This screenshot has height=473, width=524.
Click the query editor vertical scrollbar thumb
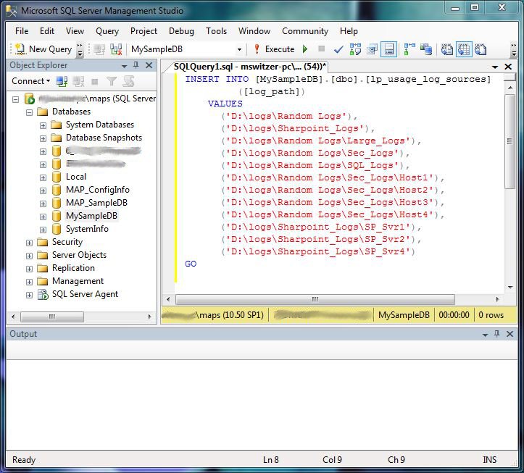(x=510, y=142)
